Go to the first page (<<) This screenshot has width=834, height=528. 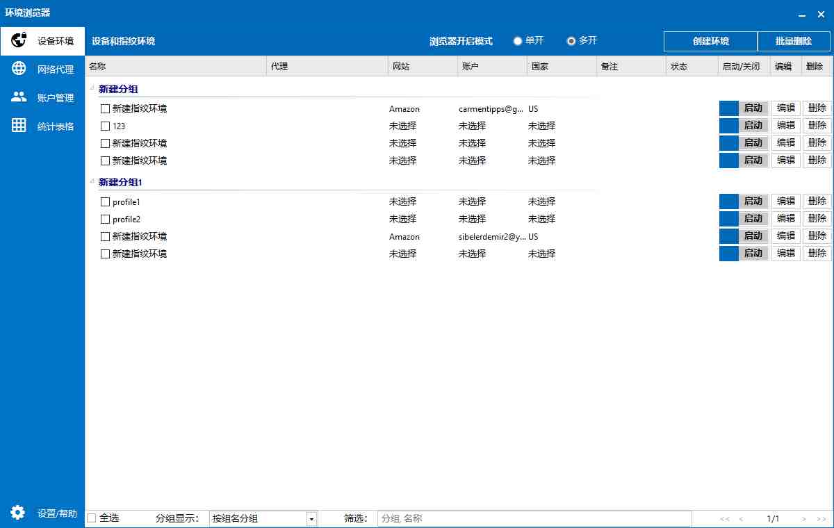click(x=725, y=518)
